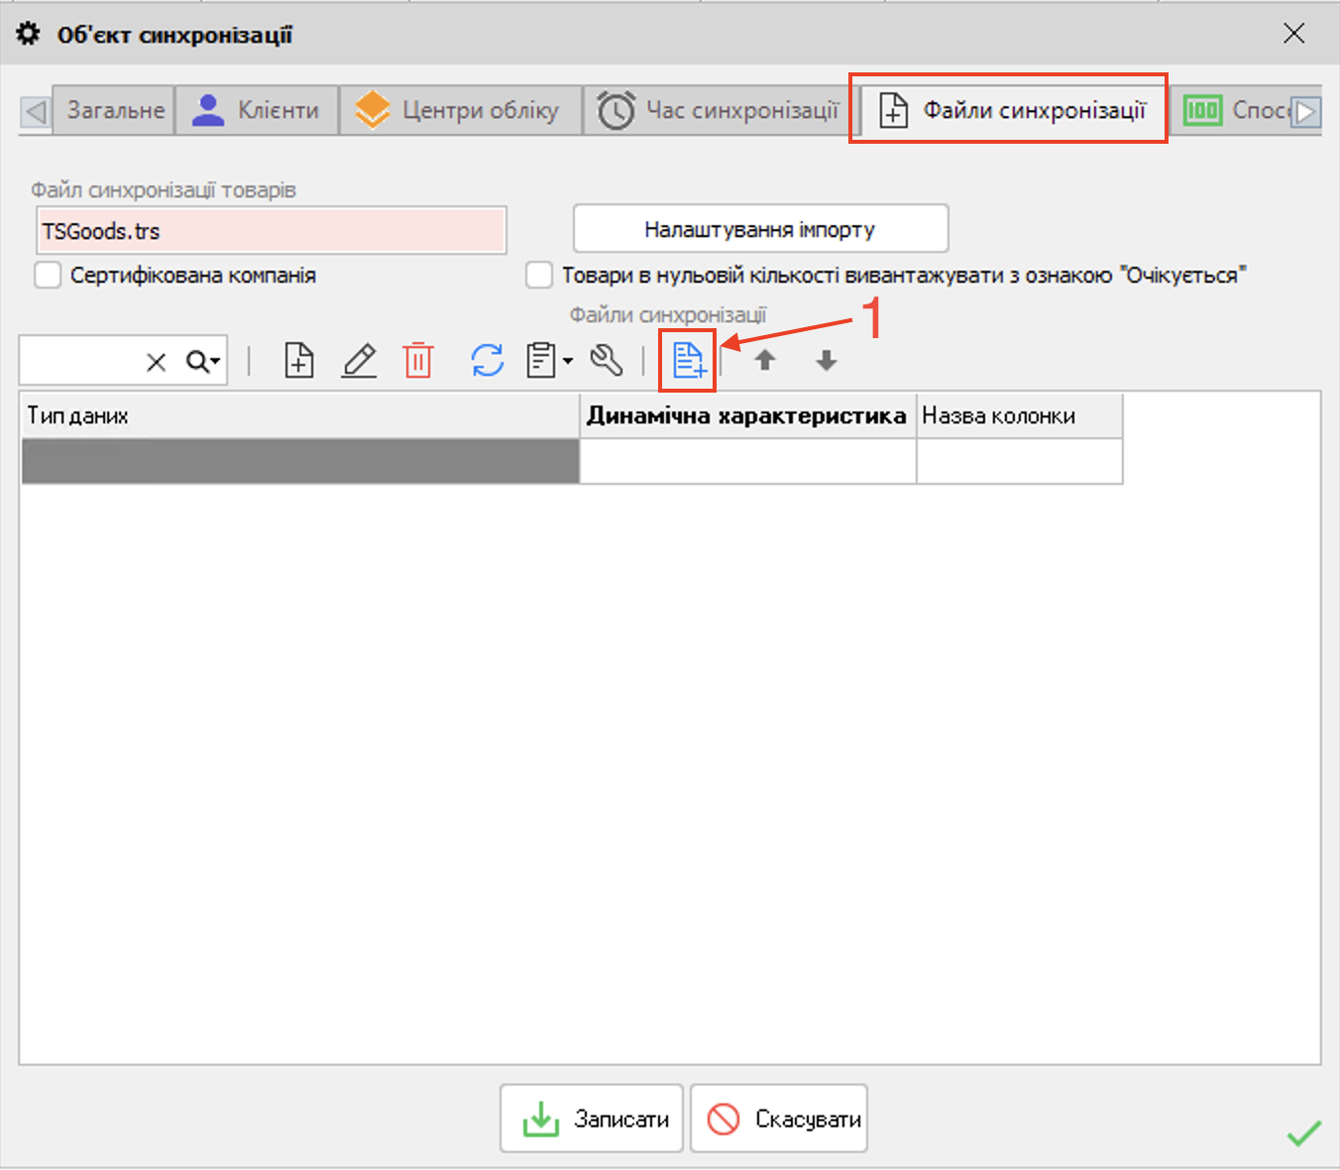Toggle checkbox for zero-quantity goods "Очікується"
The image size is (1340, 1170).
pos(539,275)
